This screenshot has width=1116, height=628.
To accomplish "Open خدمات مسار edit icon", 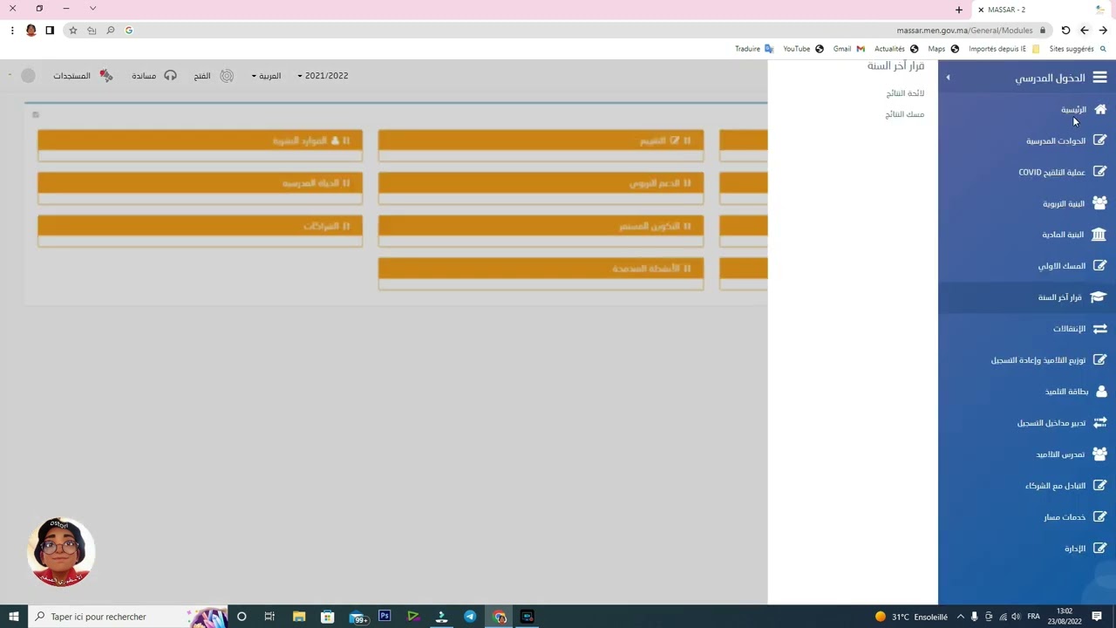I will [1099, 516].
